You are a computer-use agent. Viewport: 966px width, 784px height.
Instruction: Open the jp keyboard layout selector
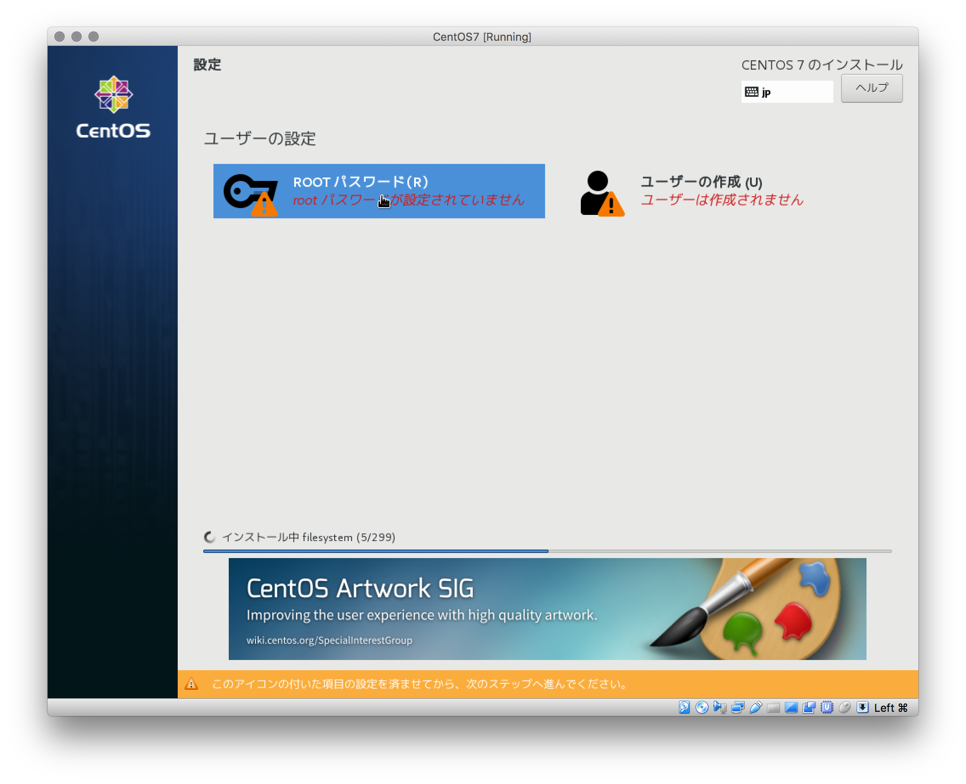pos(787,92)
